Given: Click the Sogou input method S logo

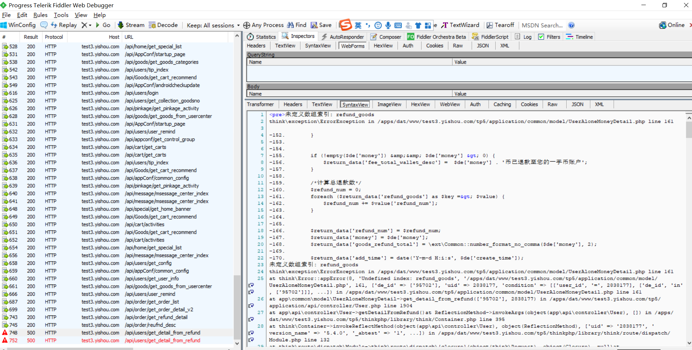Looking at the screenshot, I should 345,25.
